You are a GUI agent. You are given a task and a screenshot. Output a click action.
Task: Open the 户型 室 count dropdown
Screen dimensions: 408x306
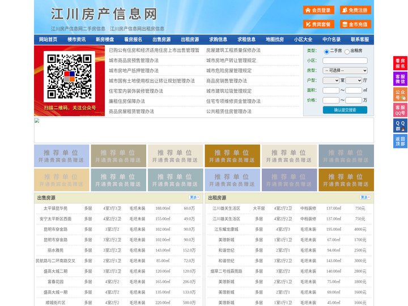331,80
